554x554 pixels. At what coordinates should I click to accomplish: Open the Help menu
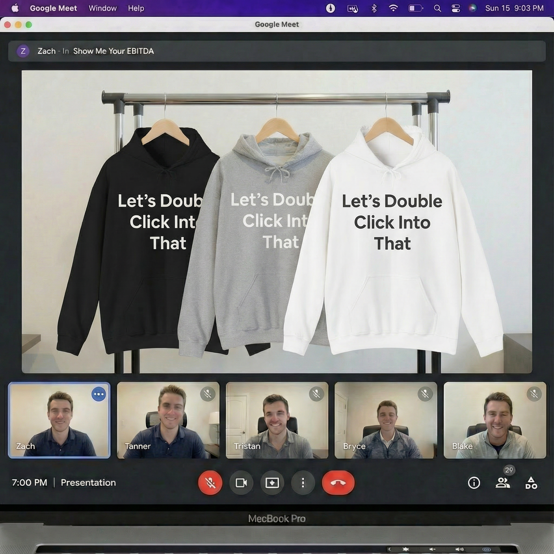(x=136, y=8)
